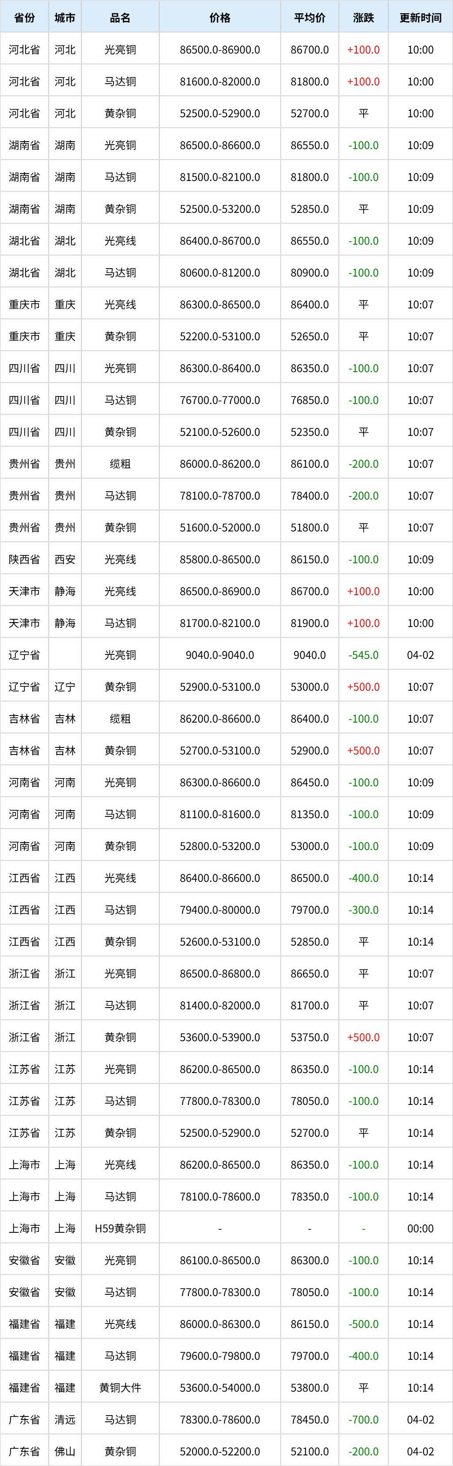The height and width of the screenshot is (1466, 453).
Task: Select price range 76700.0-77000.0
Action: pyautogui.click(x=220, y=400)
